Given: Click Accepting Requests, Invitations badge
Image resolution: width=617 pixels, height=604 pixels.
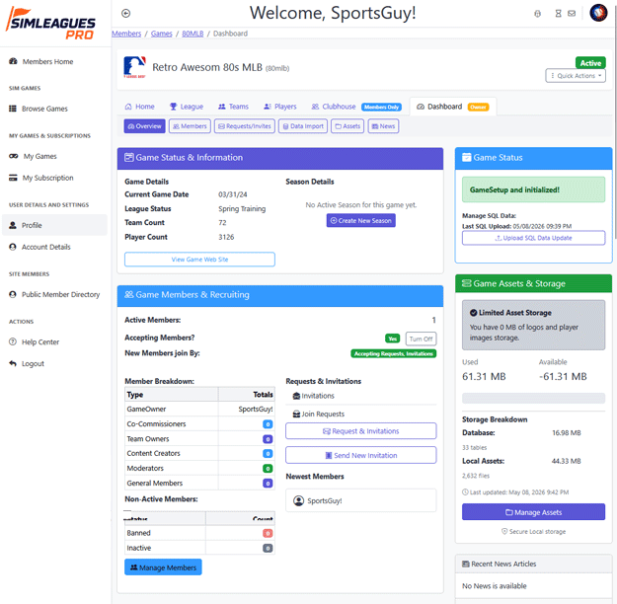Looking at the screenshot, I should click(x=394, y=353).
